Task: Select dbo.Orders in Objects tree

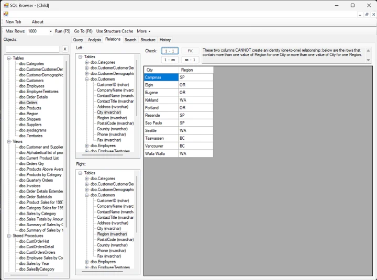Action: (28, 103)
